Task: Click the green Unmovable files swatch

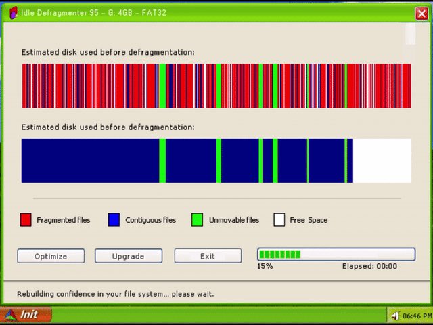Action: [197, 219]
